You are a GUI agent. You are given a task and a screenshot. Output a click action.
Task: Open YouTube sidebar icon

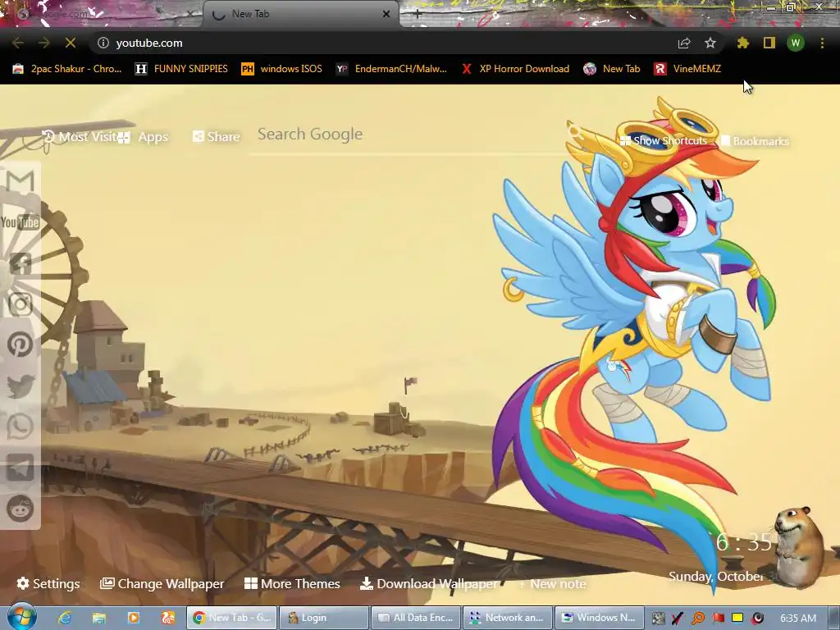[x=21, y=221]
